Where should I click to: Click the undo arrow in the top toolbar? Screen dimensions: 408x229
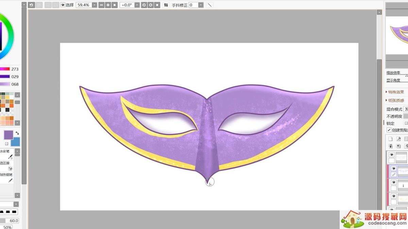pyautogui.click(x=31, y=5)
